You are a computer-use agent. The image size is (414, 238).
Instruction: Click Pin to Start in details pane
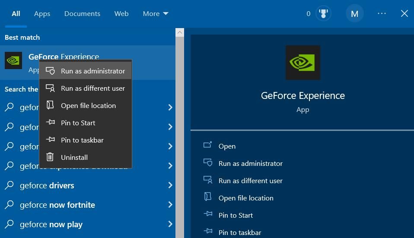pyautogui.click(x=236, y=215)
